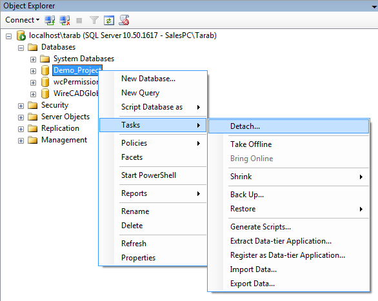Screen dimensions: 378x301
Task: Click the rightmost script toolbar icon
Action: pos(124,20)
